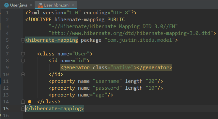Click the closing </hibernate-mapping> tag
Image resolution: width=218 pixels, height=119 pixels.
click(54, 109)
